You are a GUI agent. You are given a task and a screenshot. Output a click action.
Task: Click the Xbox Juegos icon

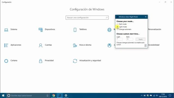pyautogui.click(x=109, y=45)
